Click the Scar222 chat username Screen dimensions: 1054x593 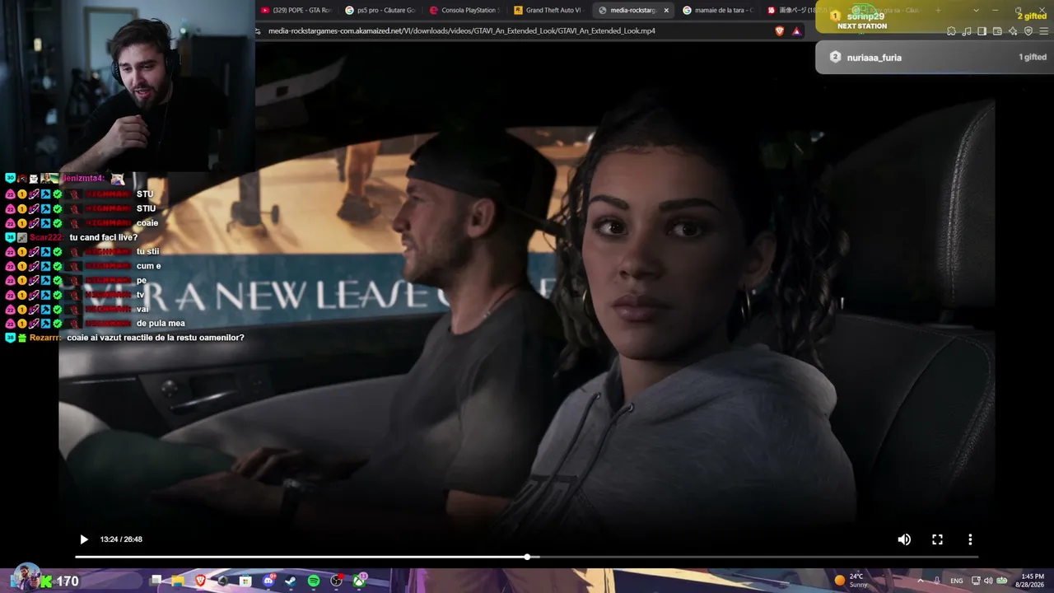click(47, 237)
